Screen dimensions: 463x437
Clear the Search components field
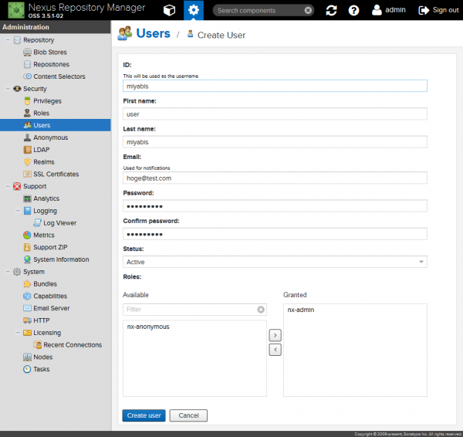[x=308, y=11]
